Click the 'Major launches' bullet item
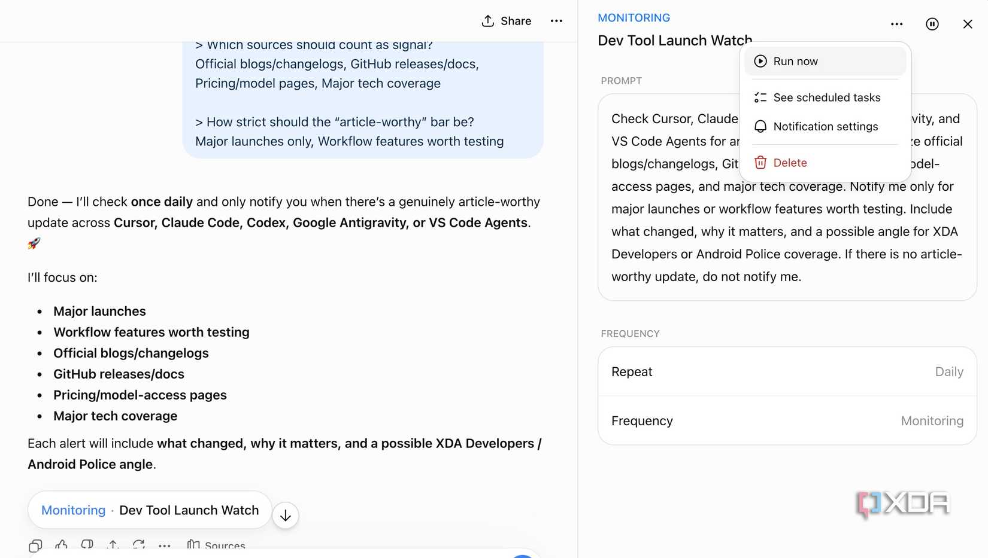988x558 pixels. pos(99,311)
